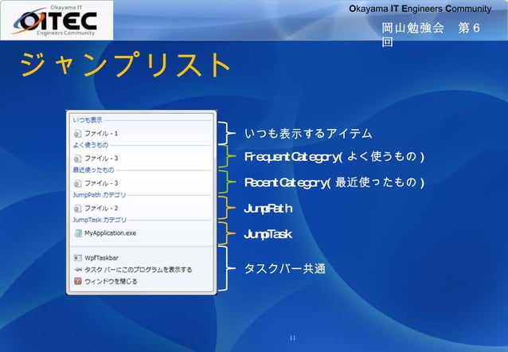
Task: Select ウィンドウを閉じる entry
Action: click(111, 281)
